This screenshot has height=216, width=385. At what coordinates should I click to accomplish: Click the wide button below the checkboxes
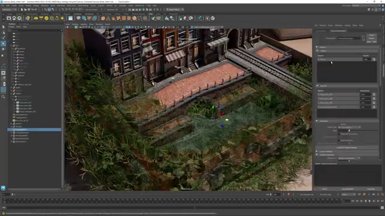tap(346, 148)
